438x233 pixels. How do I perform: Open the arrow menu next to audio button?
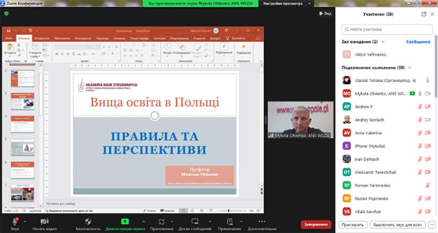(25, 222)
